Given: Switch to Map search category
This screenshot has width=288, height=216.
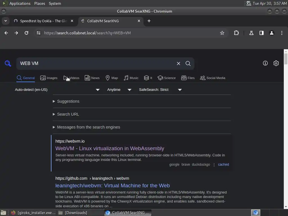Looking at the screenshot, I should pos(112,78).
